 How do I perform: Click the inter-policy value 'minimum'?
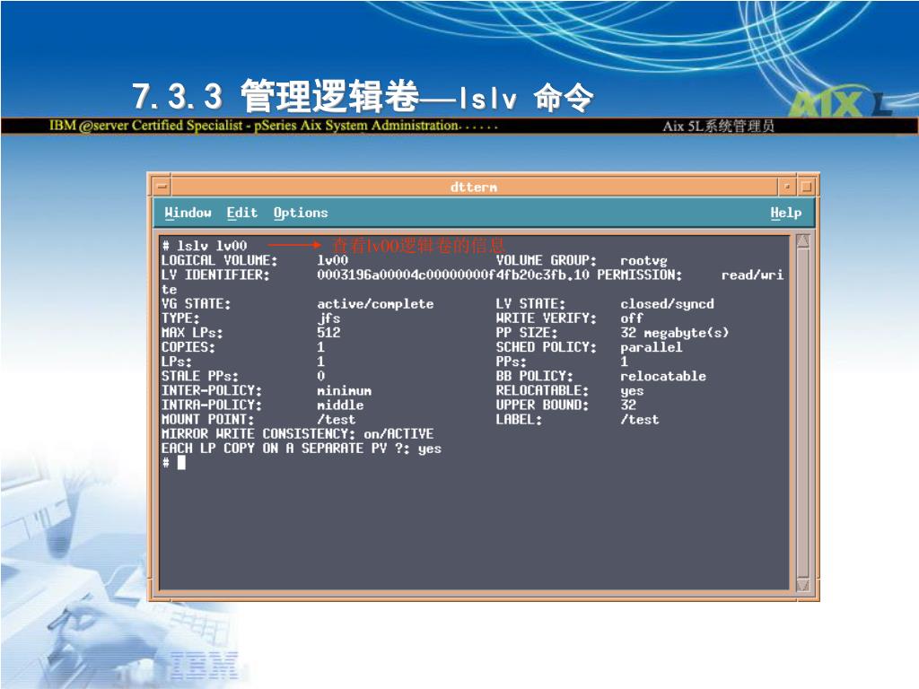[x=344, y=391]
